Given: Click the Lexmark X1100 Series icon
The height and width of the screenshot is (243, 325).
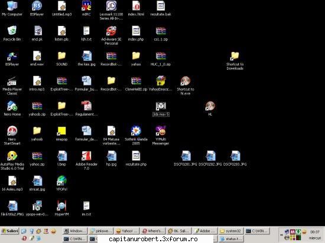Looking at the screenshot, I should (x=111, y=6).
